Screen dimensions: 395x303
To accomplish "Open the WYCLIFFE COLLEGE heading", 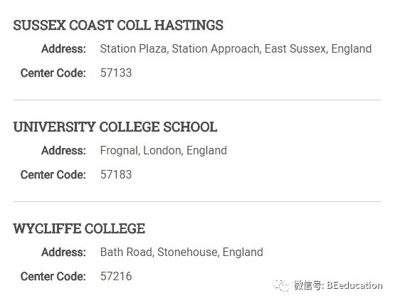I will tap(79, 228).
